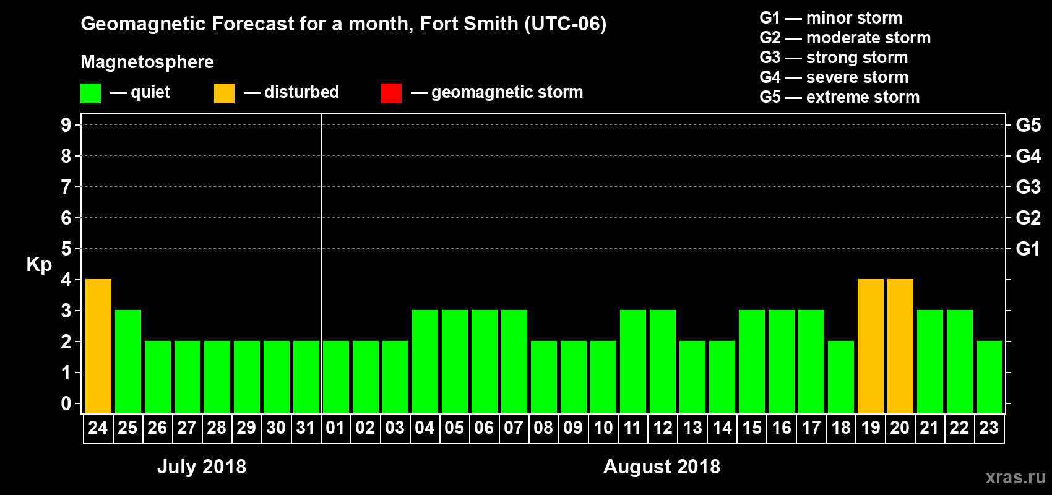Click date label 19 on the axis

point(870,428)
